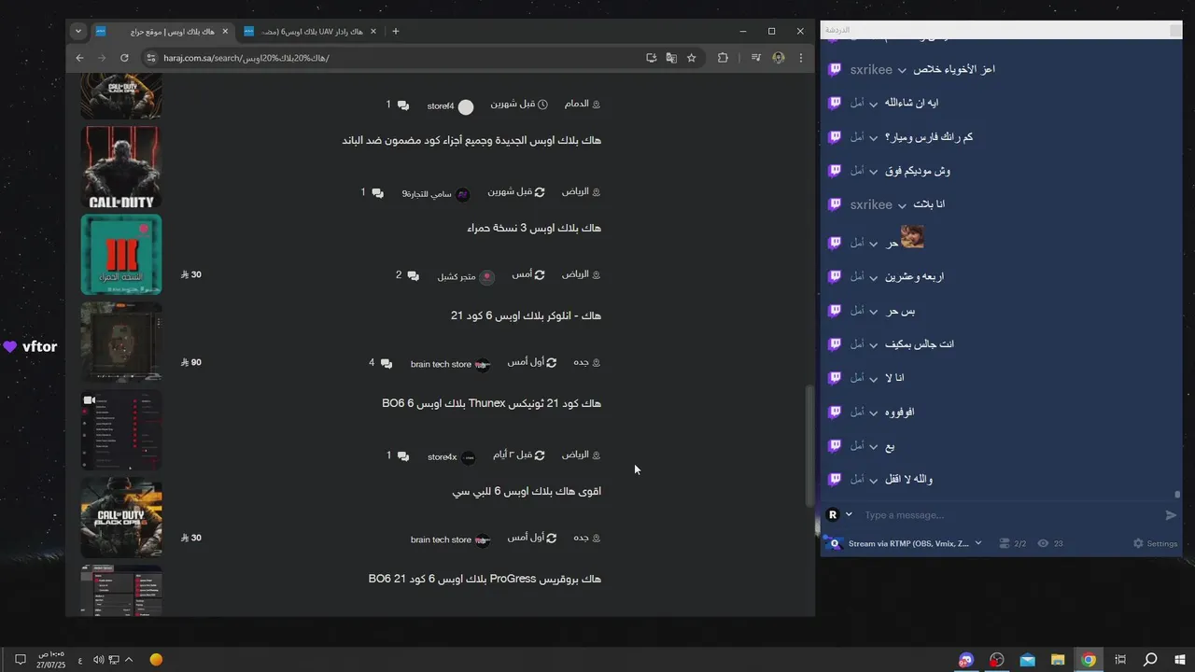Open Windows search on taskbar

(x=1150, y=660)
